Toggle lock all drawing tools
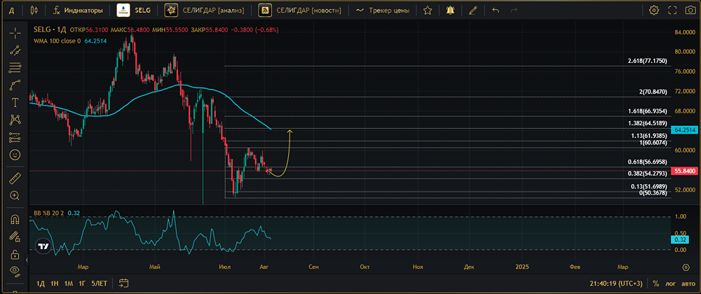 pyautogui.click(x=15, y=254)
